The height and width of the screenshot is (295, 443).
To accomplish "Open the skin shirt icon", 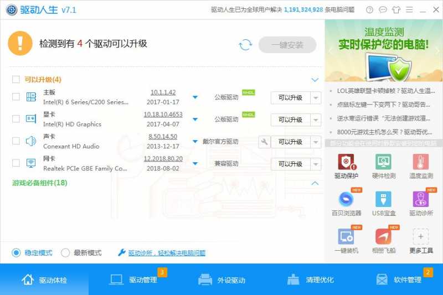I will [x=396, y=10].
